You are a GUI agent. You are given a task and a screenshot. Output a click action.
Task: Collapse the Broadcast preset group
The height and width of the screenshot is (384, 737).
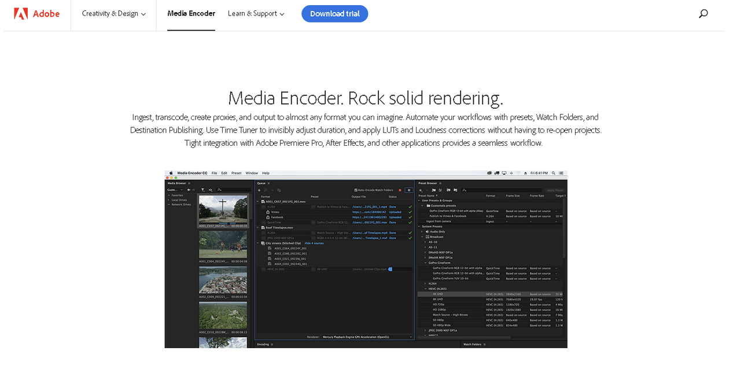(422, 237)
